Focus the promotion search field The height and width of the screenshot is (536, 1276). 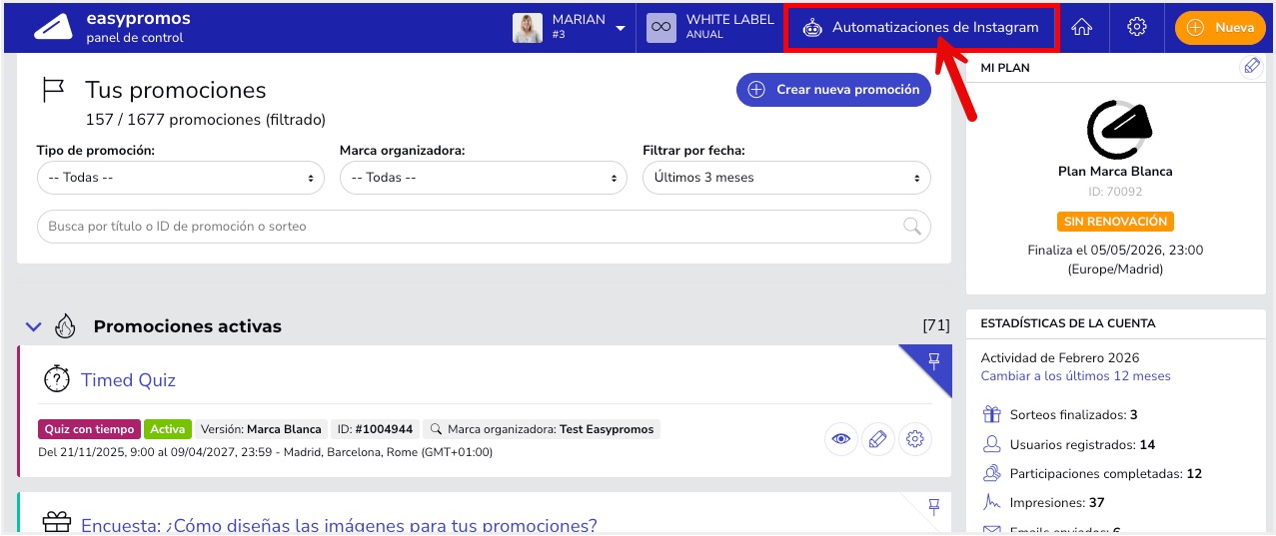point(484,227)
